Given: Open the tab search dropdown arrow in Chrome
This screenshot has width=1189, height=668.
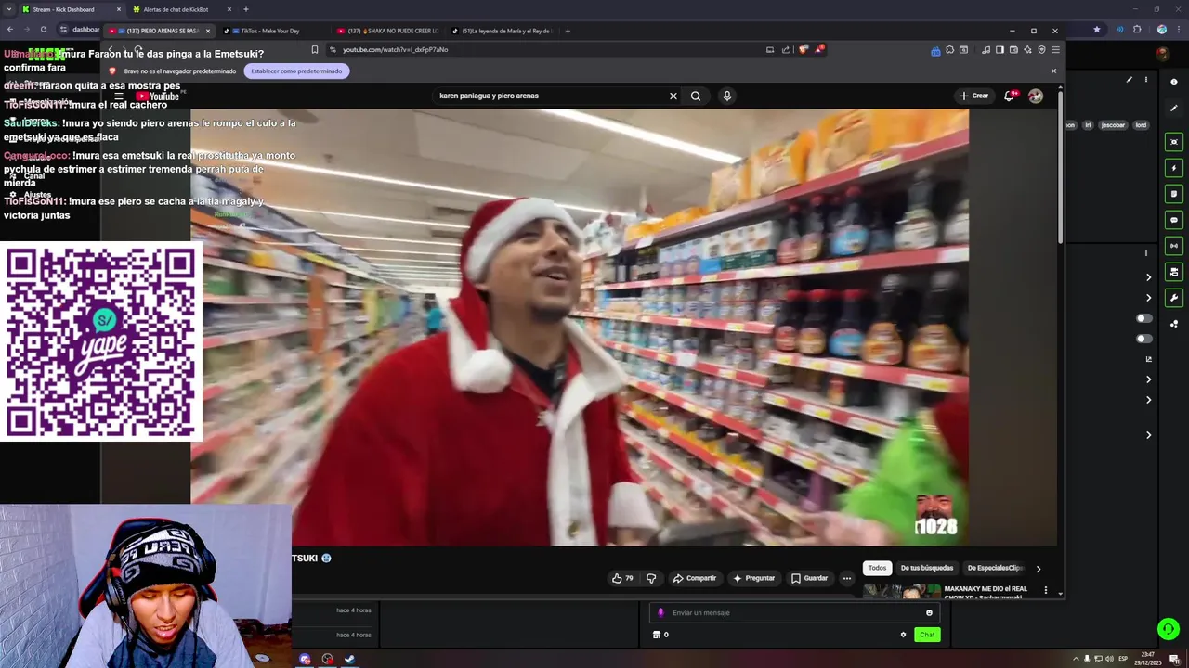Looking at the screenshot, I should (x=9, y=9).
